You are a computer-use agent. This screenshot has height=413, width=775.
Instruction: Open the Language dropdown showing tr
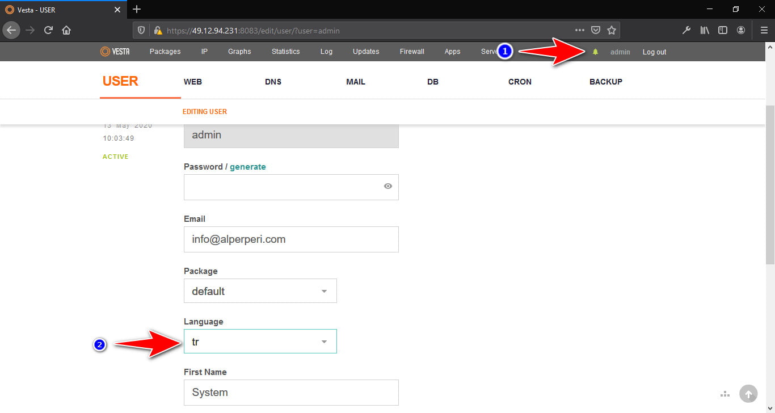click(260, 342)
